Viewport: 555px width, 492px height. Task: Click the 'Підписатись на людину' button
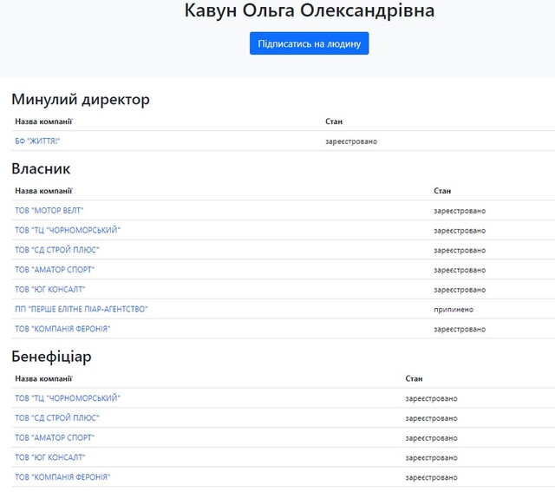point(309,43)
